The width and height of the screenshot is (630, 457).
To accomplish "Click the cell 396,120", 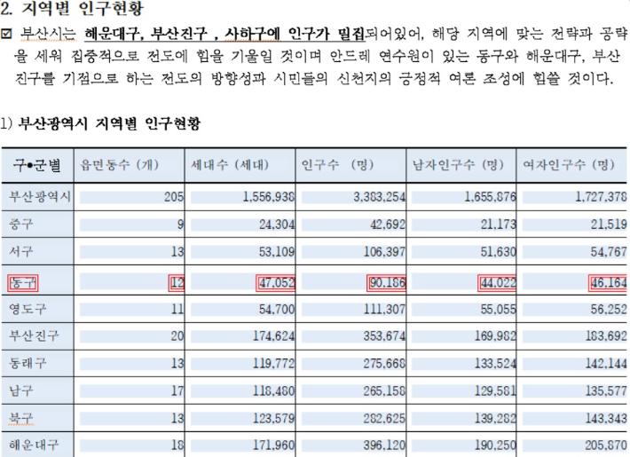I will point(384,445).
